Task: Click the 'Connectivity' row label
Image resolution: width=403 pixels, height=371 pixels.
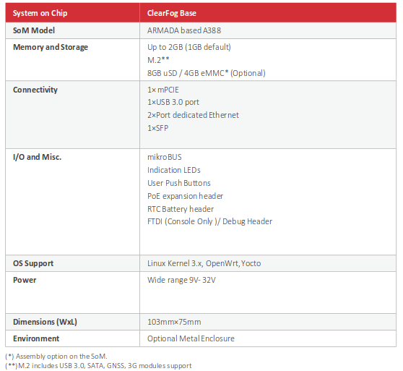Action: tap(35, 90)
